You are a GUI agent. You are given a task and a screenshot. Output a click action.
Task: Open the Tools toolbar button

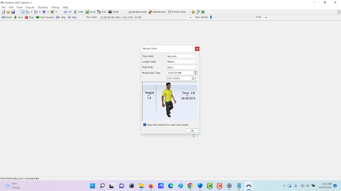(x=78, y=12)
